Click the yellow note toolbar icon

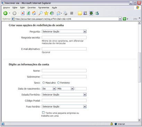coord(80,13)
